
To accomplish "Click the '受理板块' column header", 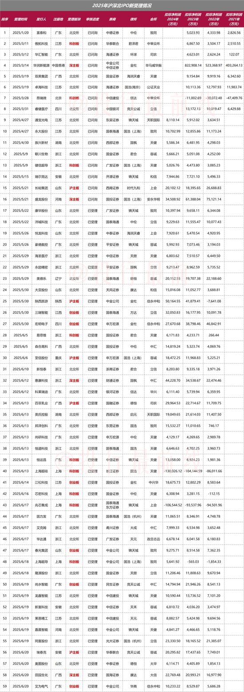I will coord(75,20).
